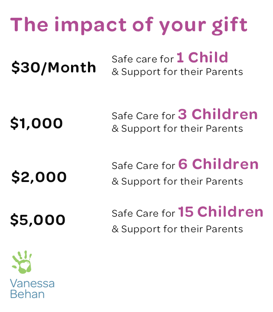The width and height of the screenshot is (273, 312).
Task: Select the $1,000 donation amount
Action: [36, 123]
